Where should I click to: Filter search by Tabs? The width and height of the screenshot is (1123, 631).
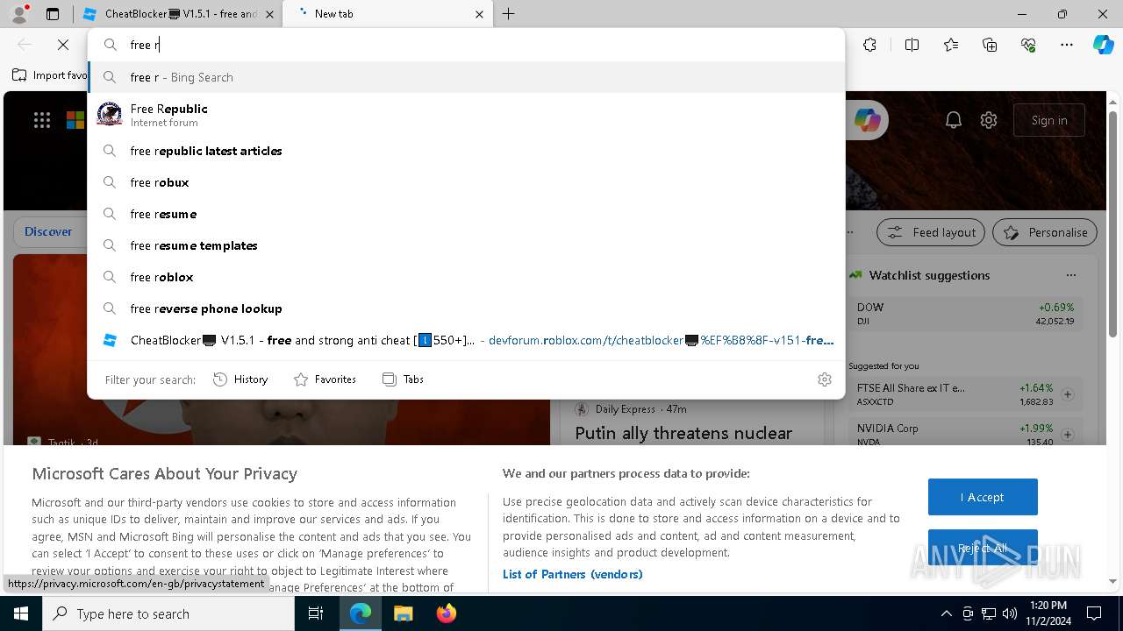click(403, 379)
